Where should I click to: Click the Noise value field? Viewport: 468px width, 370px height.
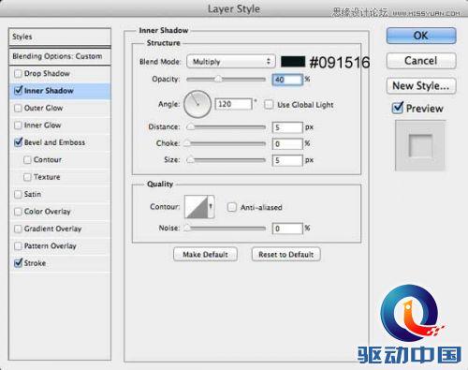tap(287, 229)
